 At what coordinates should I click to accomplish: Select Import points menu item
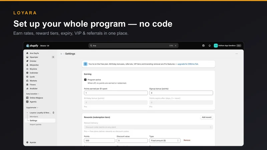pos(35,124)
